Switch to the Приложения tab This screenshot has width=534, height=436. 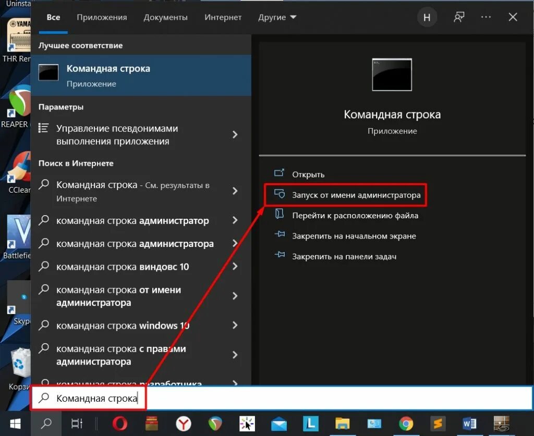tap(102, 17)
